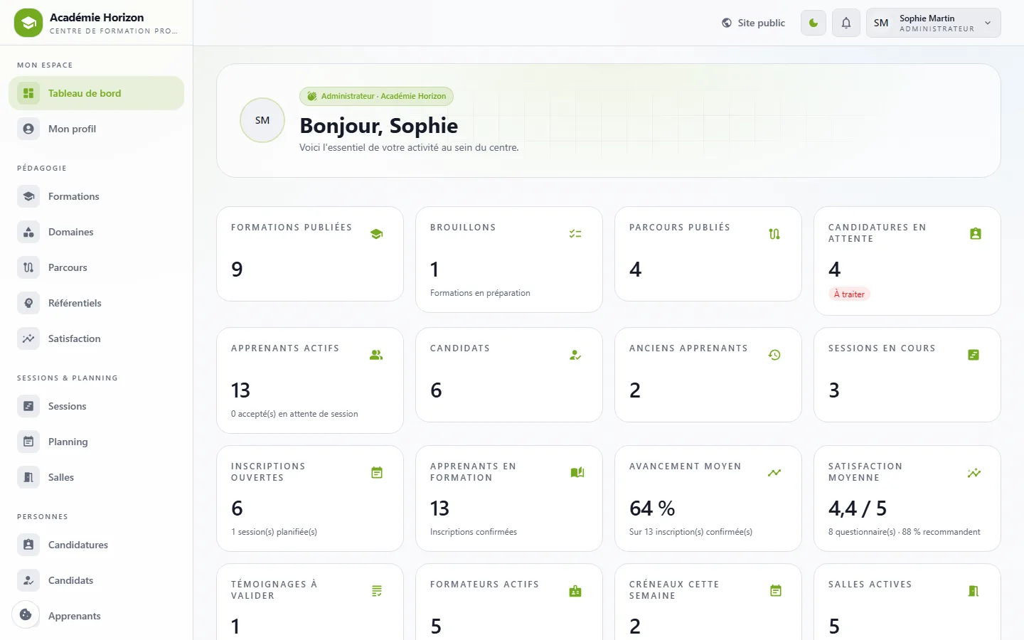Click the SM avatar in welcome banner
Viewport: 1024px width, 640px height.
pos(262,120)
